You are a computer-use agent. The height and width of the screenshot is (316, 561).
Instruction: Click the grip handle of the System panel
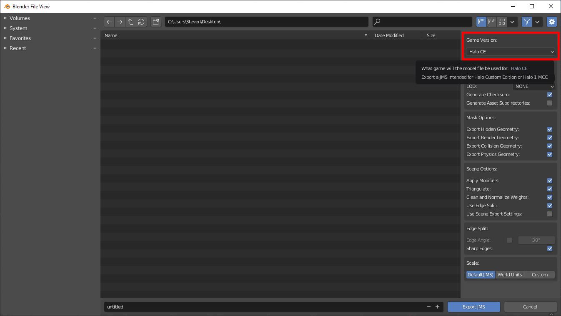pyautogui.click(x=95, y=28)
